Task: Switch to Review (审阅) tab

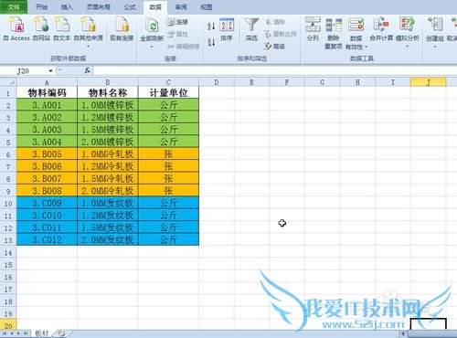Action: coord(181,7)
